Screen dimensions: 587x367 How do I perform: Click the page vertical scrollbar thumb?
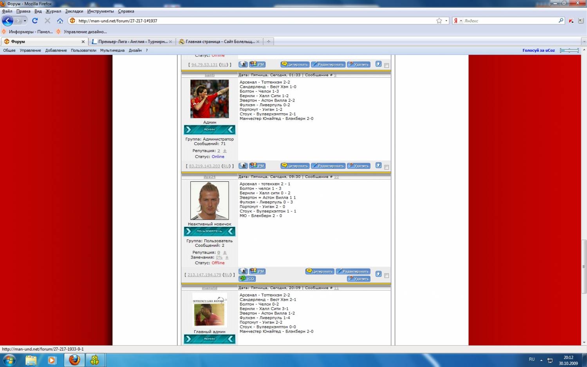click(584, 266)
